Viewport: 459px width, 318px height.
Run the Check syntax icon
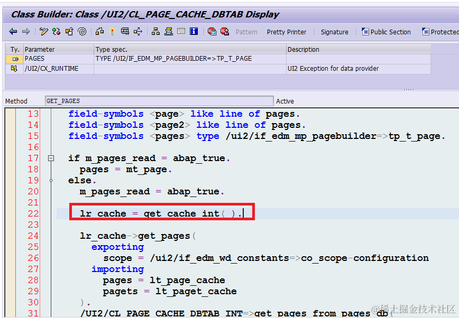click(99, 32)
